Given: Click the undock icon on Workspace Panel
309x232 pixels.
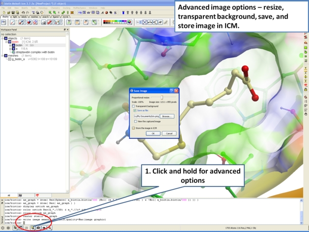Looking at the screenshot, I should tap(64, 29).
